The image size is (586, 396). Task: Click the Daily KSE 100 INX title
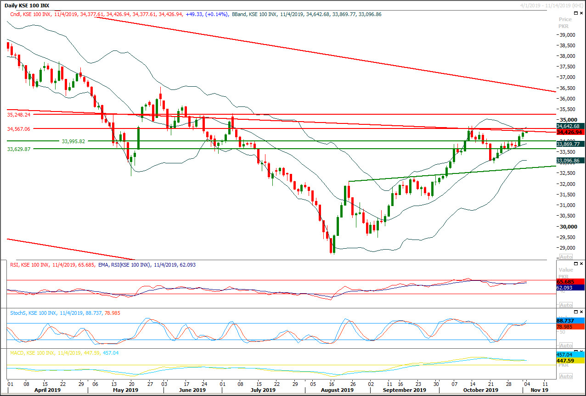tap(27, 6)
